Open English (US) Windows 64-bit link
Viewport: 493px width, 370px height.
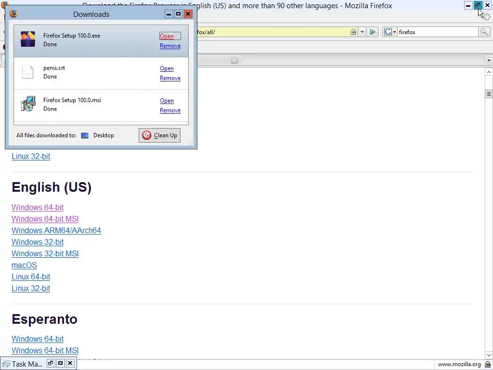(38, 207)
